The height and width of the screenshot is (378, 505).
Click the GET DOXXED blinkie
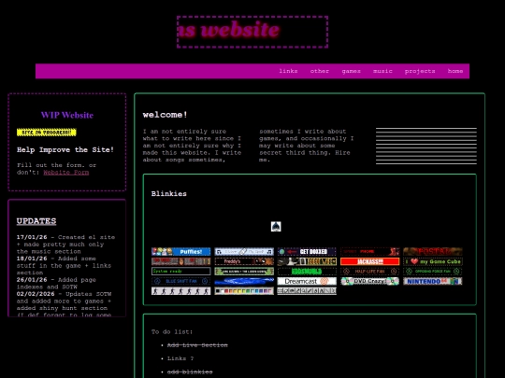(307, 251)
